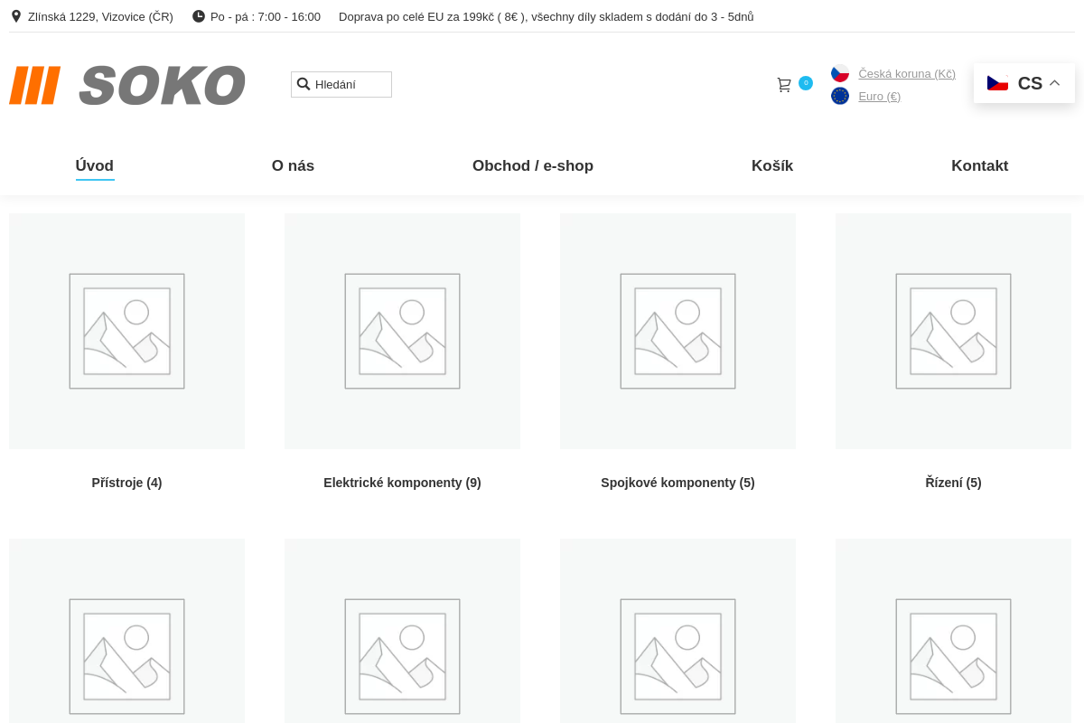The width and height of the screenshot is (1084, 723).
Task: Click the location pin icon
Action: pos(15,16)
